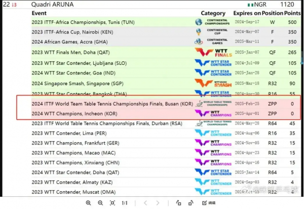Click the WTT Finals category logo

(213, 51)
